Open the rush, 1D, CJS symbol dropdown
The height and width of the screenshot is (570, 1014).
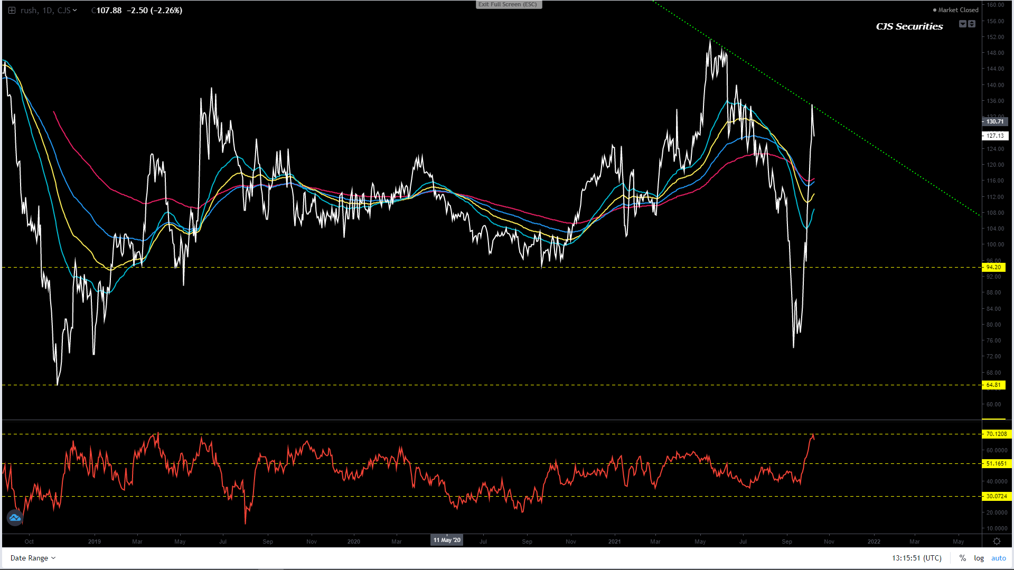pos(49,10)
